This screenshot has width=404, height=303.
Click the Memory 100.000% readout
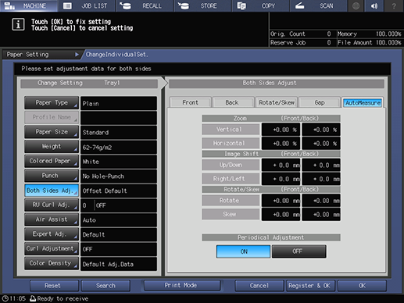pos(370,34)
